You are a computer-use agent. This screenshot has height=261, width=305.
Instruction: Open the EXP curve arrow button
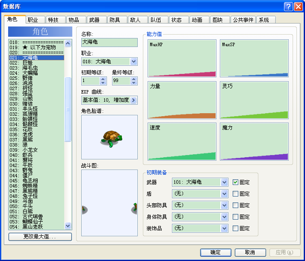[133, 100]
